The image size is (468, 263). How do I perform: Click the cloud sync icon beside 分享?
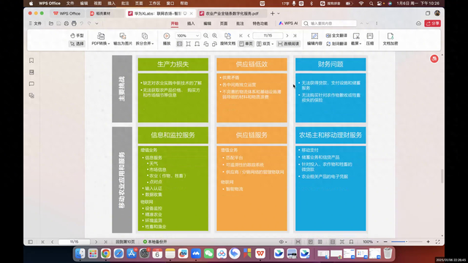click(x=418, y=23)
